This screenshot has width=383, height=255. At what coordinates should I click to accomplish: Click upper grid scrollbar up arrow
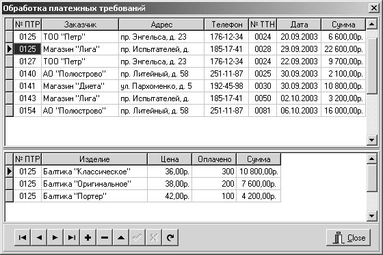point(372,24)
